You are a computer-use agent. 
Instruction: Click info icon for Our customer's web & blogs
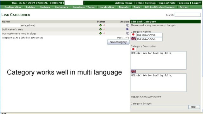[x=128, y=33]
